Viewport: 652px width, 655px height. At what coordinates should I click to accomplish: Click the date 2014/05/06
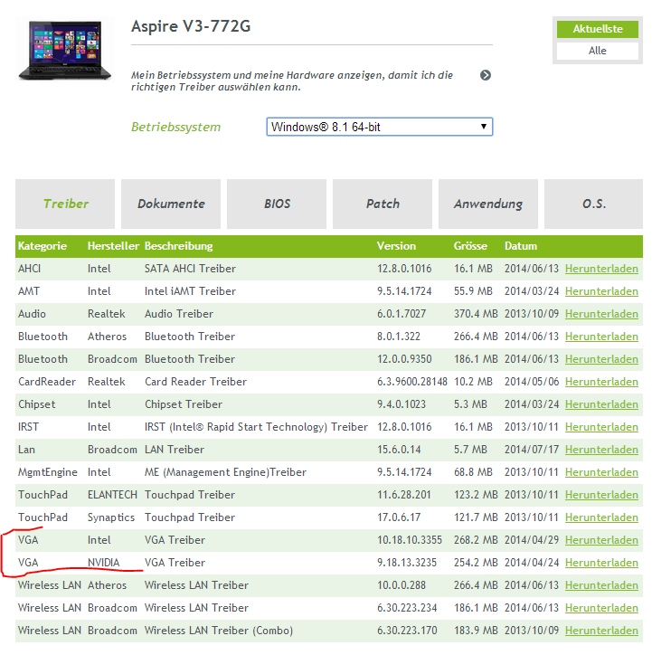point(532,382)
